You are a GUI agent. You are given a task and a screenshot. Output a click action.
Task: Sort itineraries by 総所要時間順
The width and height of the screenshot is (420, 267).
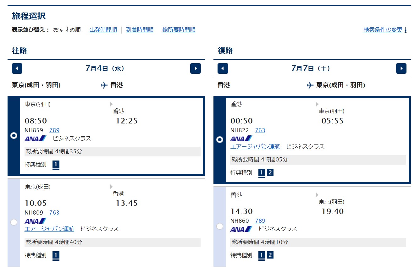pyautogui.click(x=179, y=30)
